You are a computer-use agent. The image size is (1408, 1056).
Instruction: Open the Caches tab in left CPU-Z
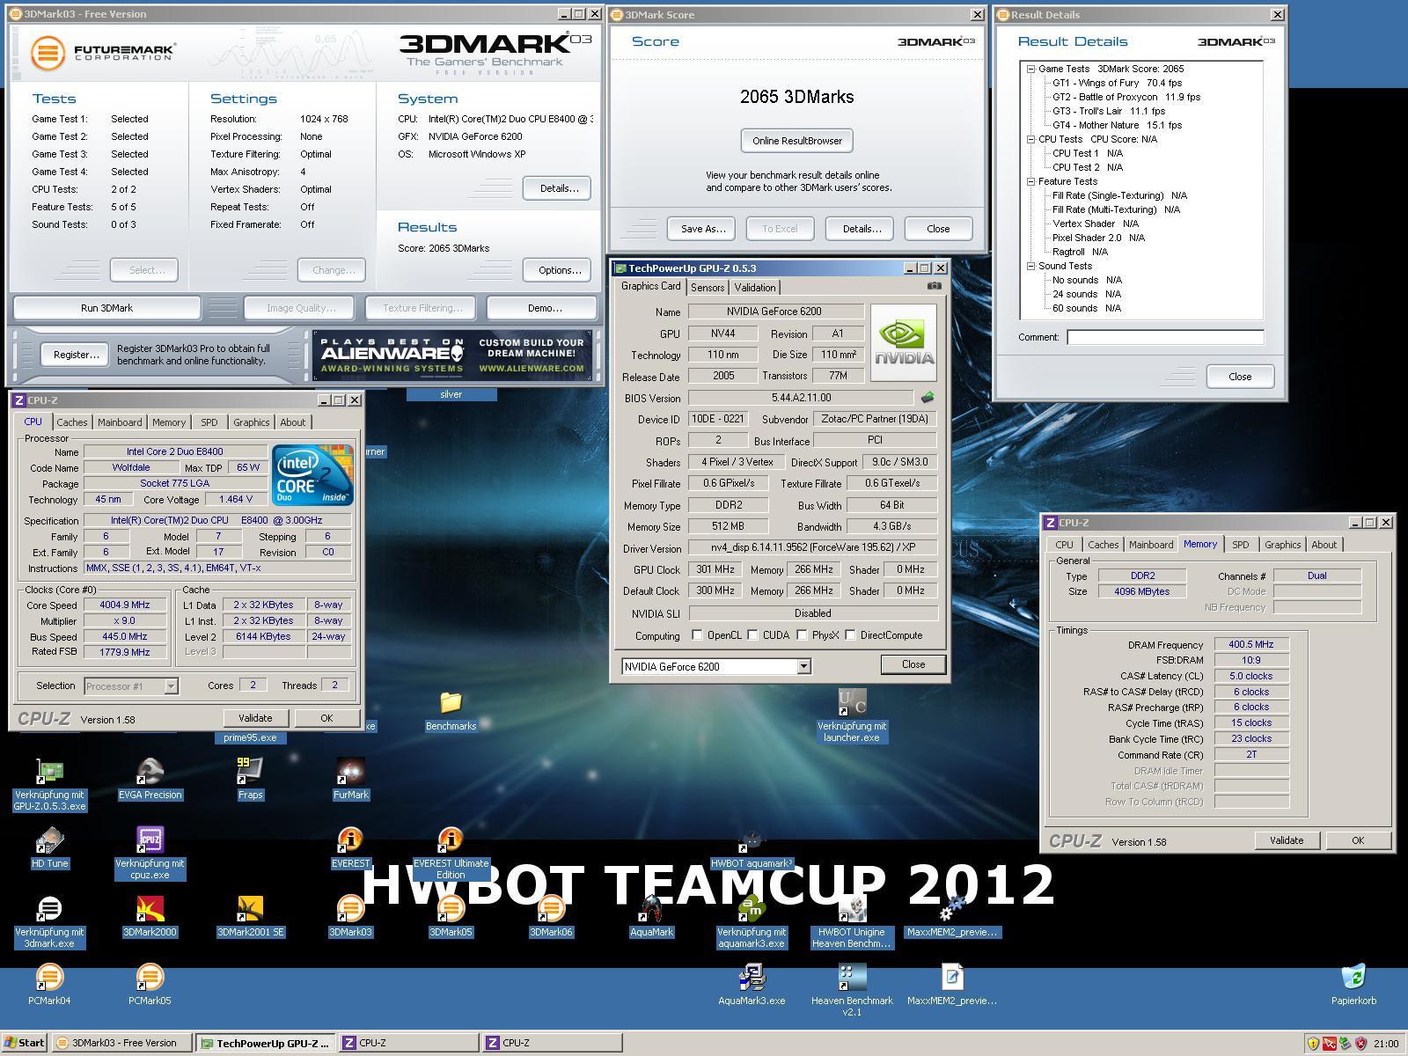point(72,422)
